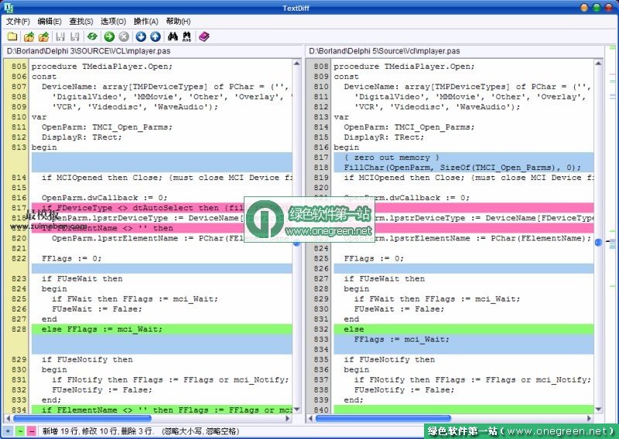This screenshot has width=619, height=439.
Task: Open first file with folder icon 1
Action: [x=29, y=36]
